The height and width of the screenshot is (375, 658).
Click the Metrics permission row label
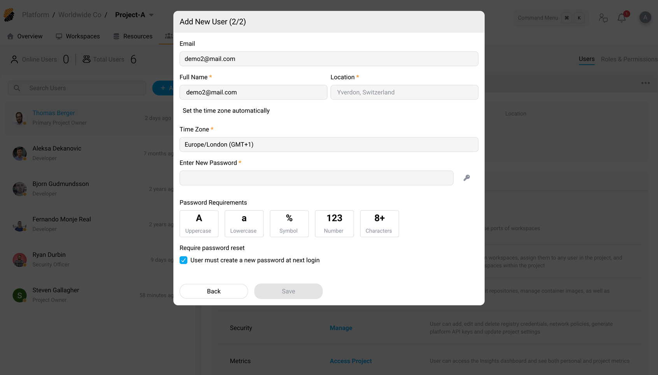(x=240, y=361)
